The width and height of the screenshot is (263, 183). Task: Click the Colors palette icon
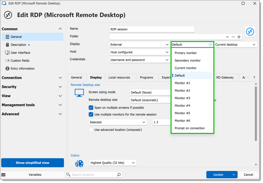[x=79, y=163]
